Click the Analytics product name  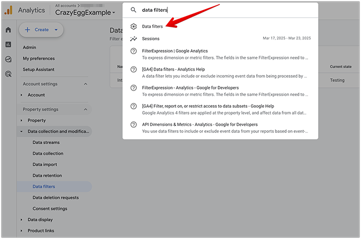(32, 10)
